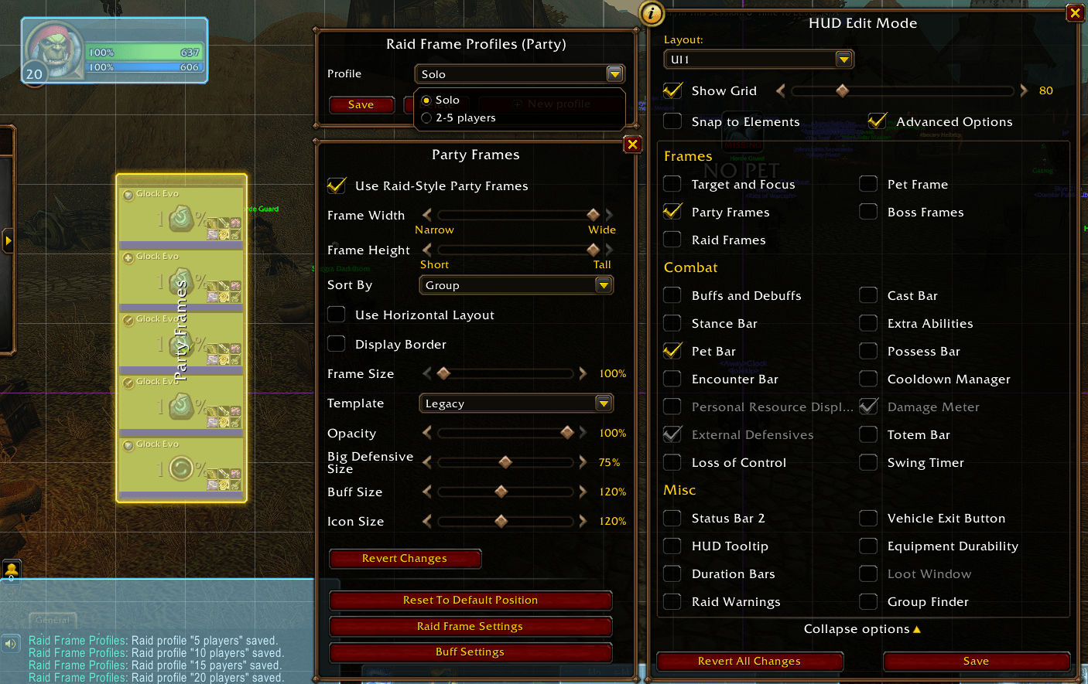The width and height of the screenshot is (1088, 684).
Task: Open the Sort By dropdown
Action: point(517,285)
